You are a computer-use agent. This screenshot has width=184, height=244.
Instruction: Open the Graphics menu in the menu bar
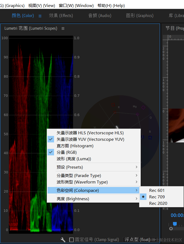12,6
